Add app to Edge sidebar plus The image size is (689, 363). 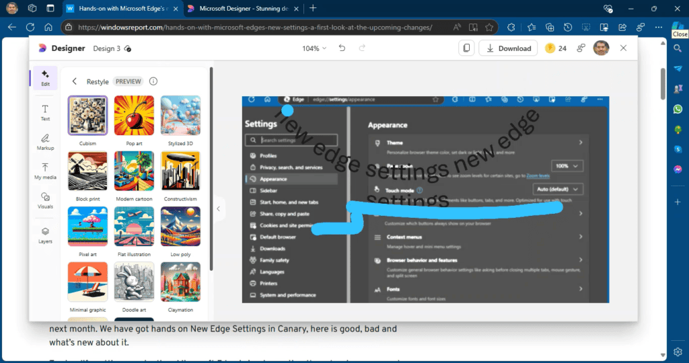(678, 202)
